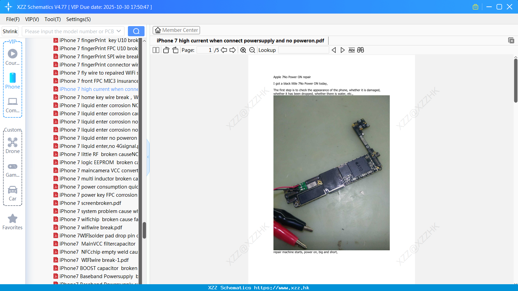The width and height of the screenshot is (518, 291).
Task: Open the VIP(V) menu
Action: (x=32, y=19)
